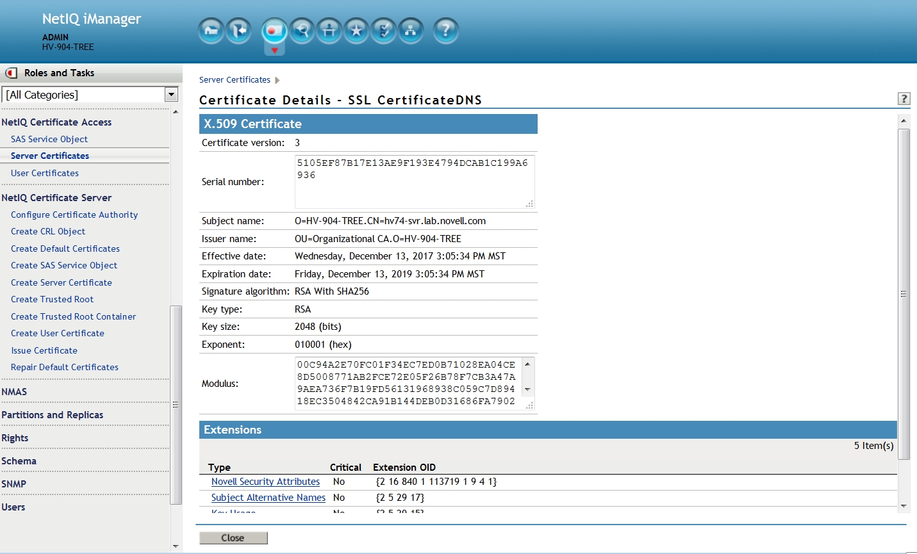Viewport: 917px width, 554px height.
Task: Open Create Default Certificates task
Action: click(65, 248)
